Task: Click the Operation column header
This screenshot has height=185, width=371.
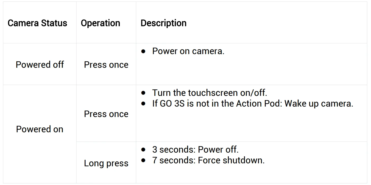Action: [100, 23]
